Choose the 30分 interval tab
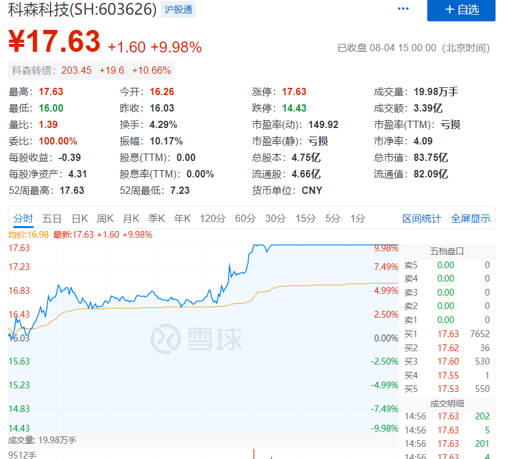512x459 pixels. tap(276, 218)
